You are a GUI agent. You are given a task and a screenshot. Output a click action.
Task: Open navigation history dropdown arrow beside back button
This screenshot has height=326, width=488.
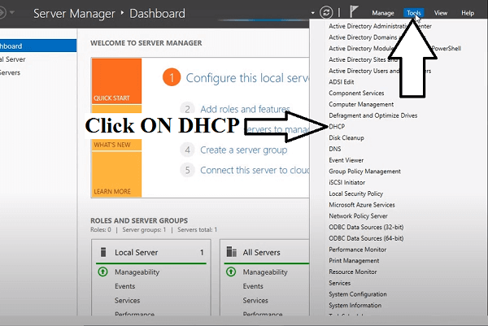coord(12,12)
